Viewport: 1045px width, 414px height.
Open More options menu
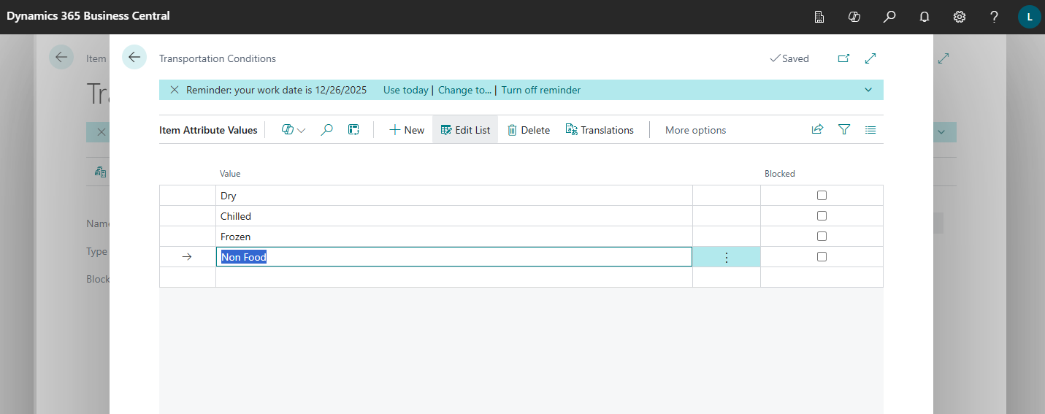click(695, 130)
